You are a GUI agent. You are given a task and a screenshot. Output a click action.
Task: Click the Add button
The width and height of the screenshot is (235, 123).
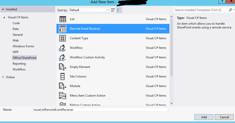point(204,117)
